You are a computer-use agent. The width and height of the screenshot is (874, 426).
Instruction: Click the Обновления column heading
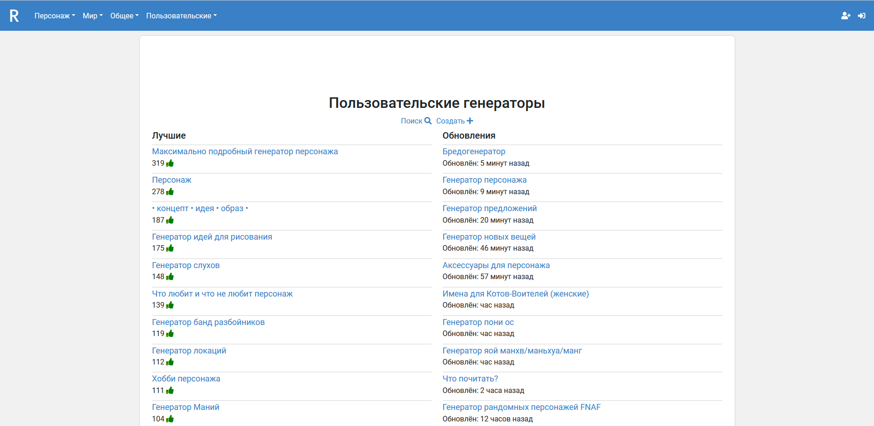click(469, 135)
